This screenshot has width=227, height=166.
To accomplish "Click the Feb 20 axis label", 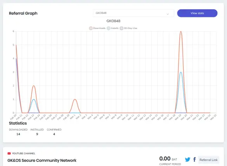I will (x=13, y=117).
